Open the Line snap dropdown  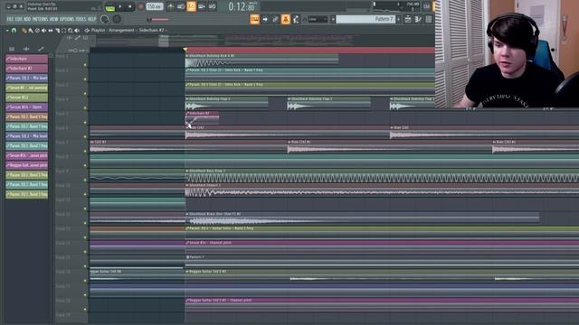click(x=318, y=19)
